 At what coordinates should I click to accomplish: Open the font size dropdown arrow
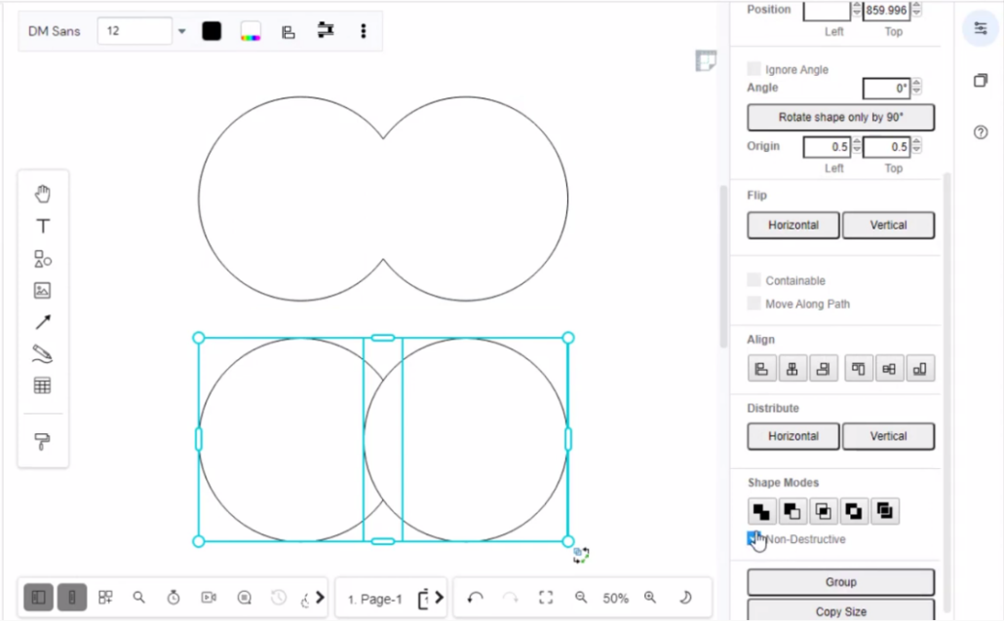(x=181, y=30)
